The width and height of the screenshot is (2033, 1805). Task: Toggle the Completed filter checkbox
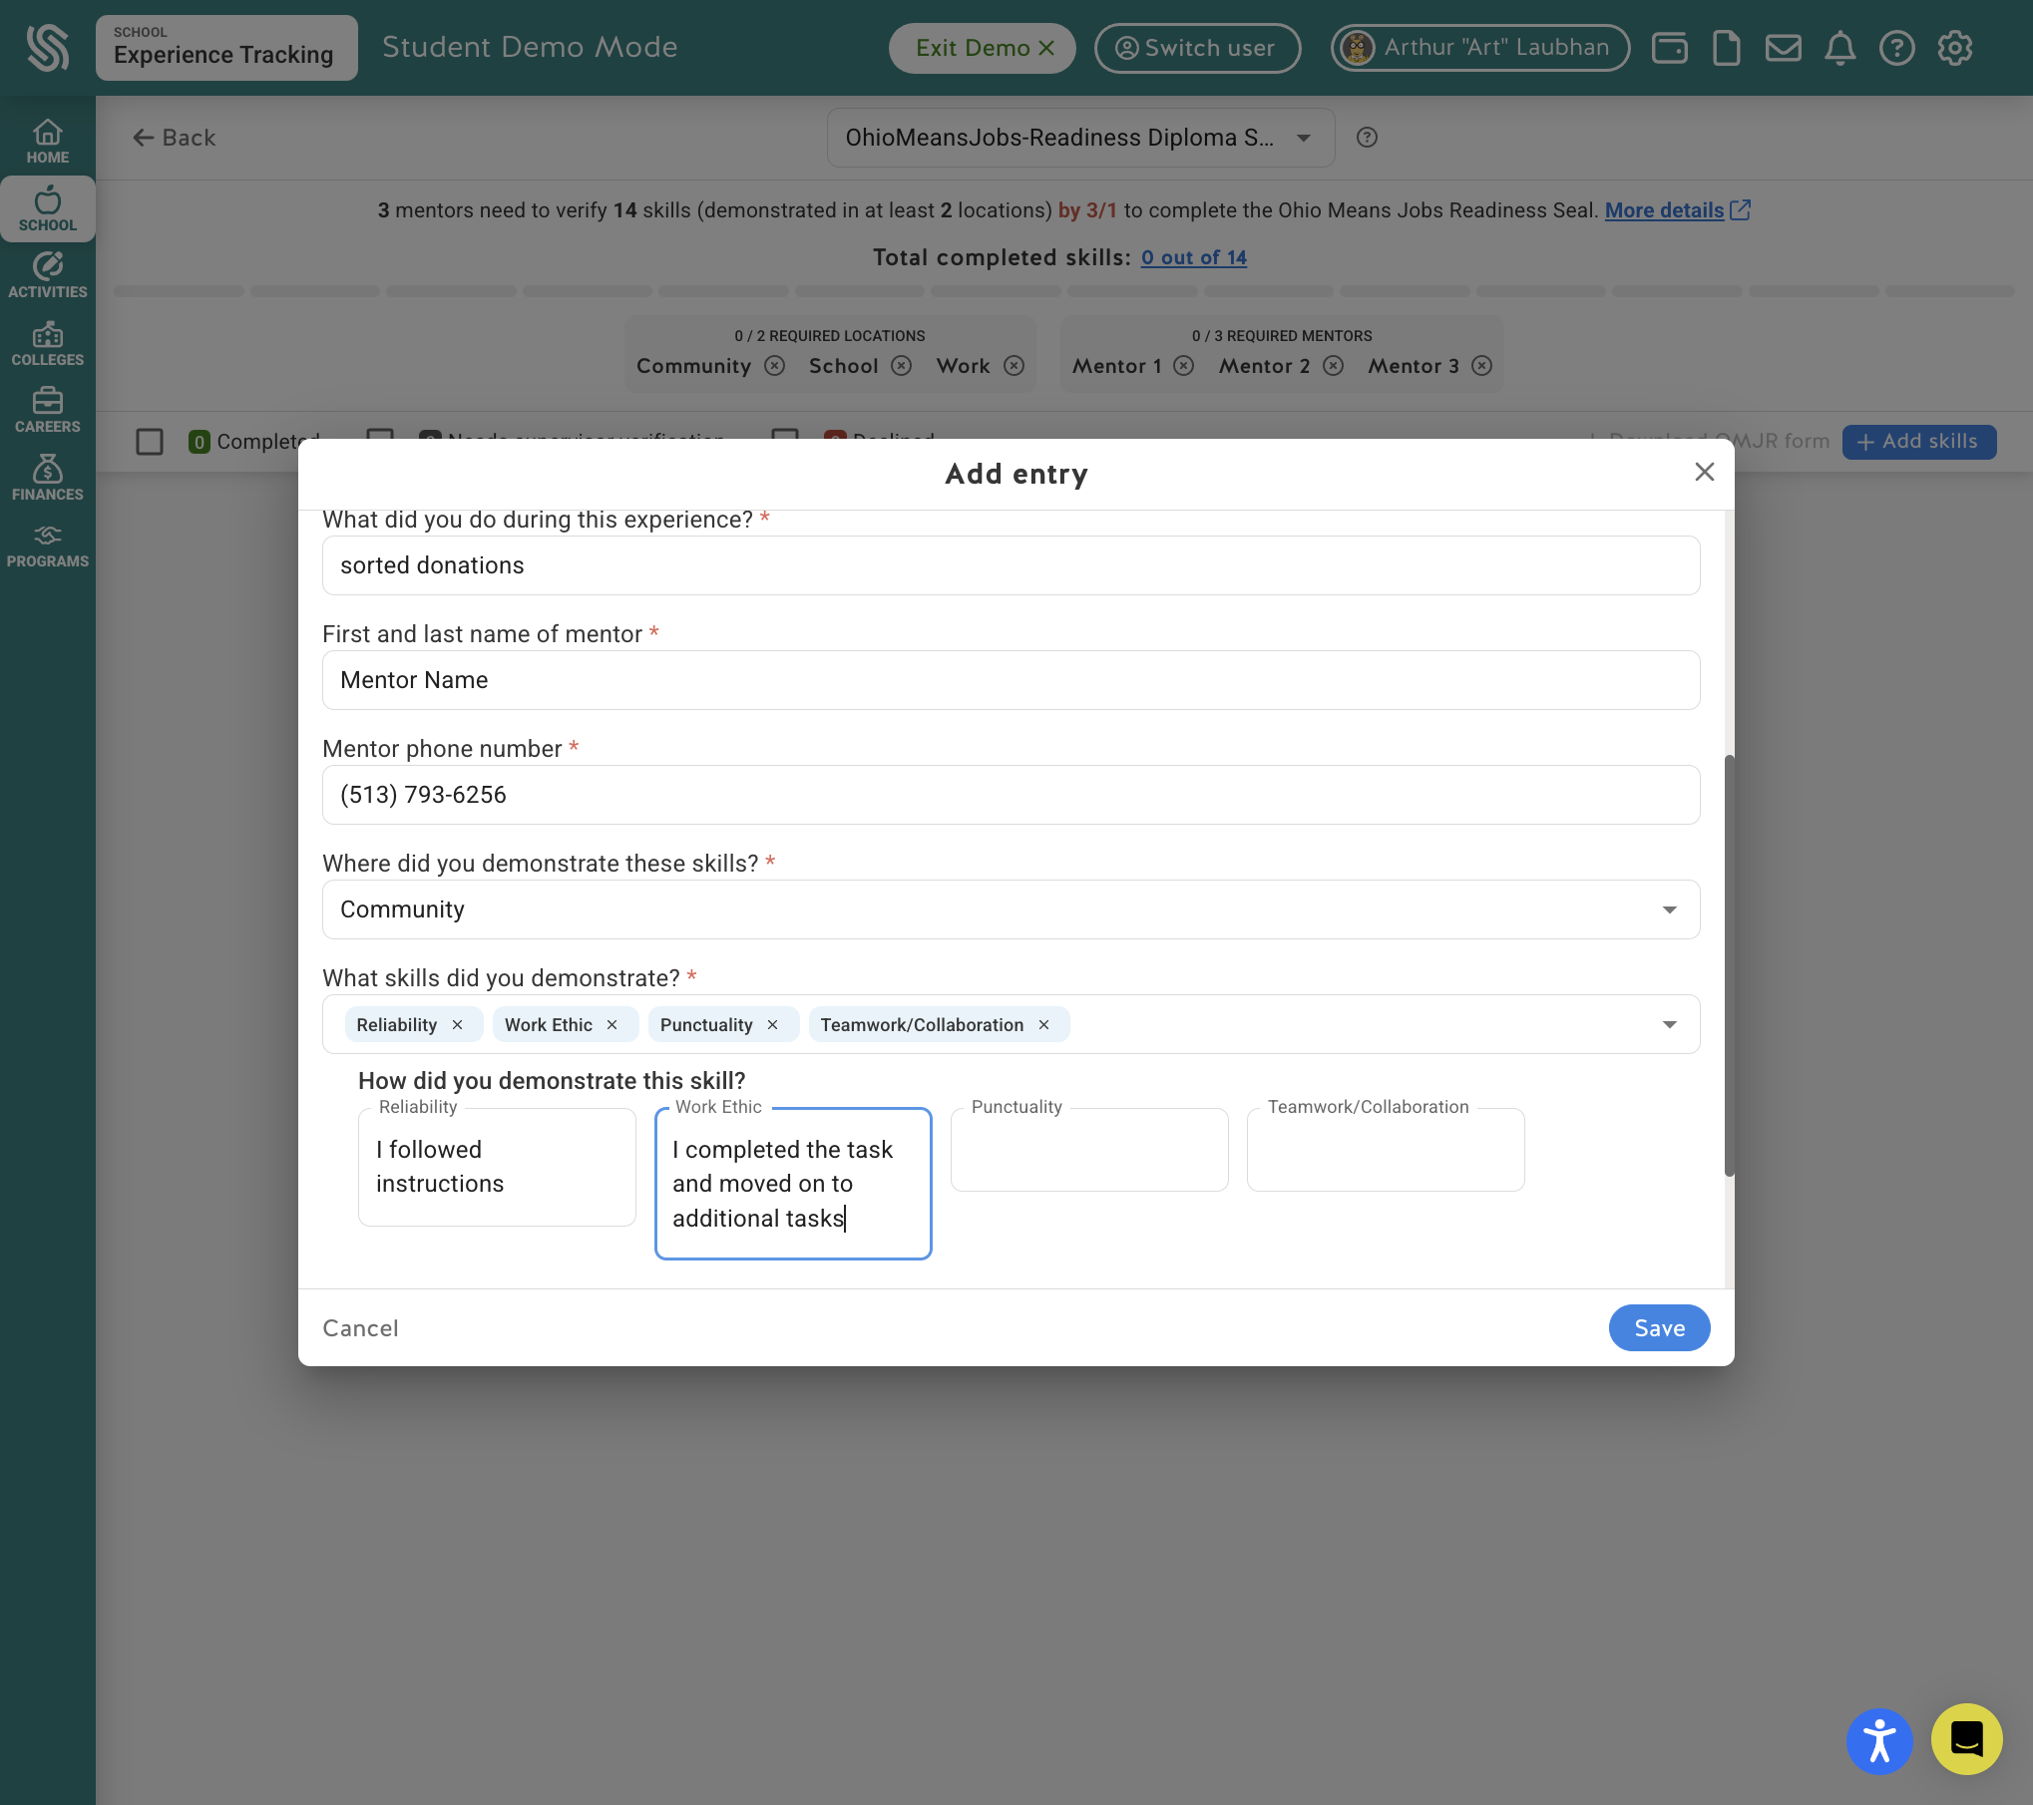coord(150,442)
